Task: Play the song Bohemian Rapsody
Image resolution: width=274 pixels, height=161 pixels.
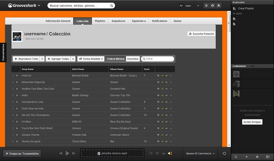Action: tap(17, 82)
